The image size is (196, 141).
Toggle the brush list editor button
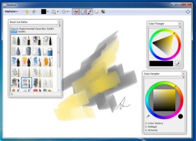pos(90,12)
